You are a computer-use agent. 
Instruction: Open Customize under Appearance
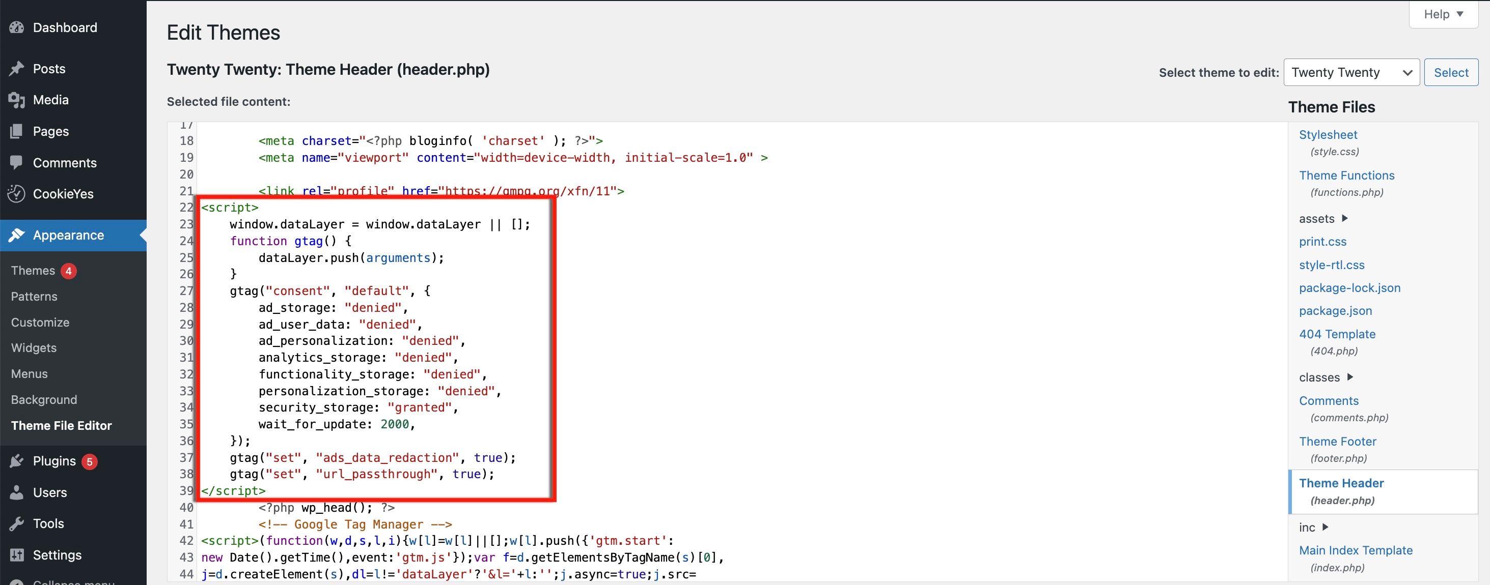[x=40, y=322]
